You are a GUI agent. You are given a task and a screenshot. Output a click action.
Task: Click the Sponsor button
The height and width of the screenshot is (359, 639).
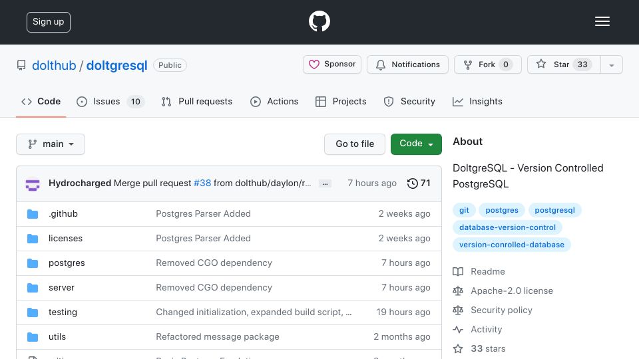332,64
